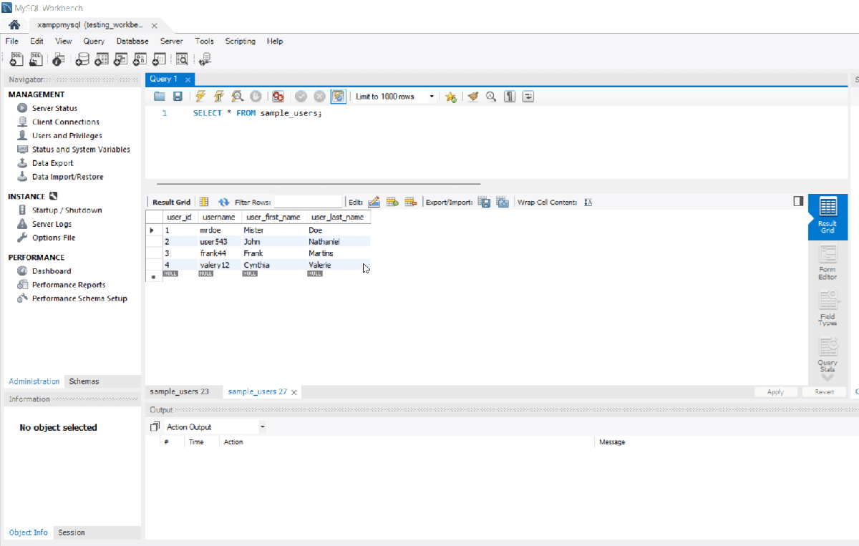Click the Apply button
This screenshot has width=859, height=546.
click(776, 391)
